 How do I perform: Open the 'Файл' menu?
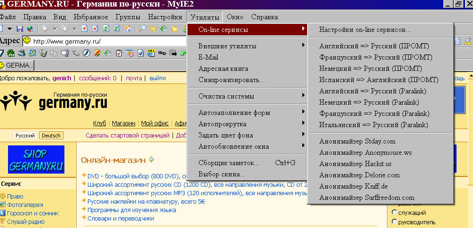tap(8, 17)
